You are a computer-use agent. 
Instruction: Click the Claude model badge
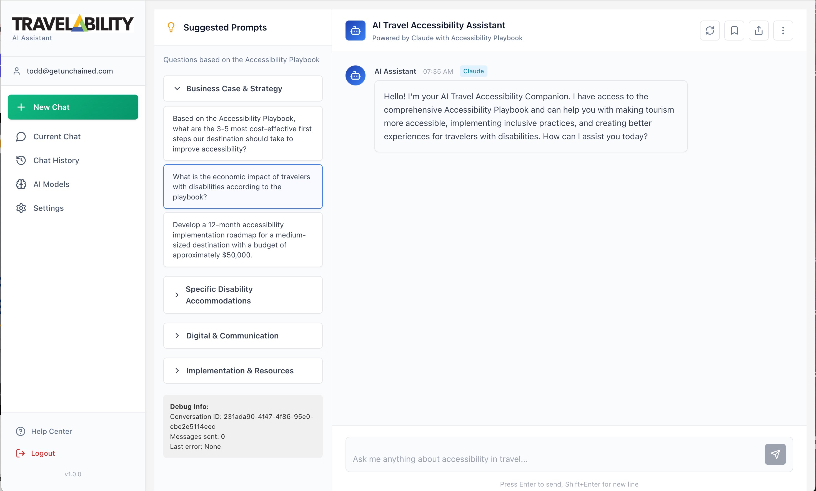pyautogui.click(x=473, y=71)
